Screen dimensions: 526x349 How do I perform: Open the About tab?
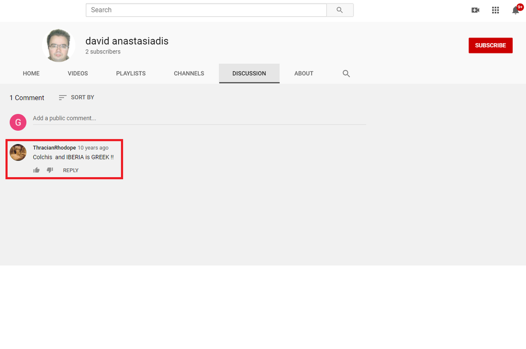pos(304,74)
